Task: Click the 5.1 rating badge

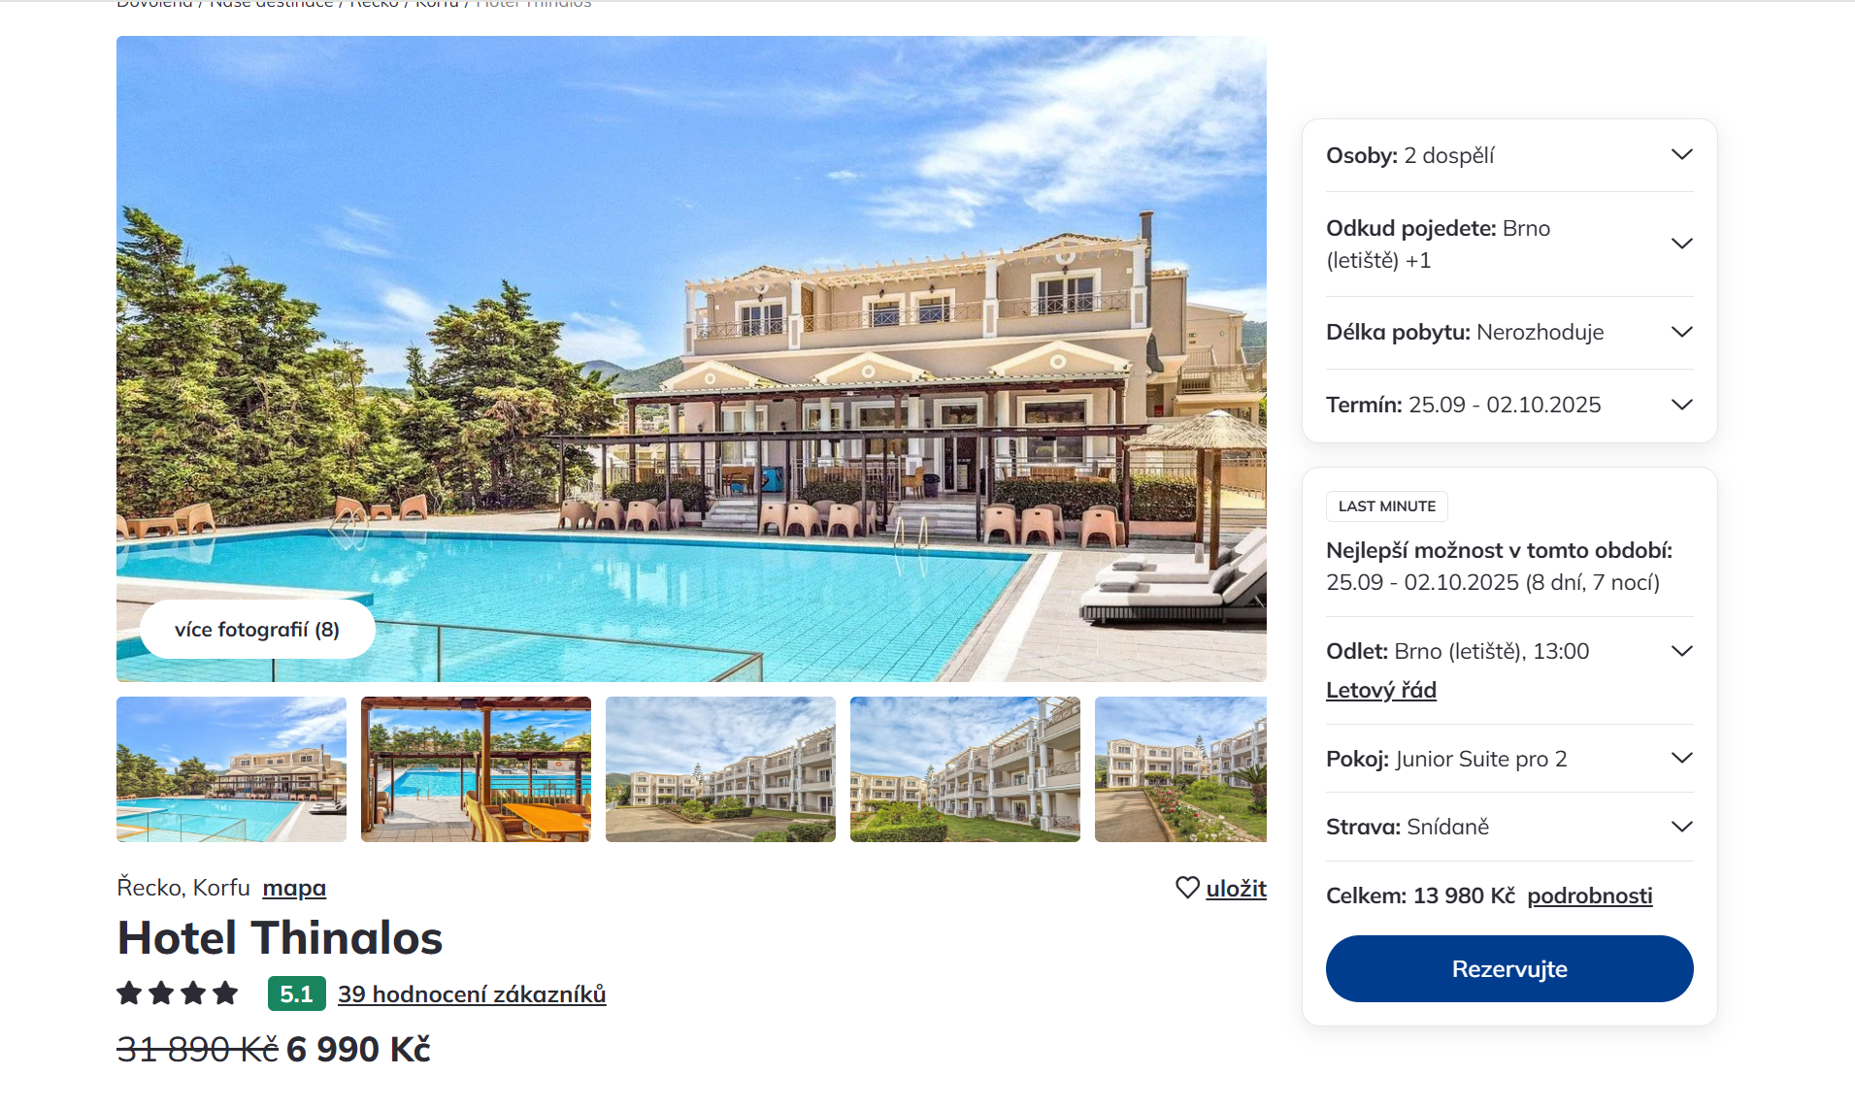Action: pyautogui.click(x=297, y=993)
